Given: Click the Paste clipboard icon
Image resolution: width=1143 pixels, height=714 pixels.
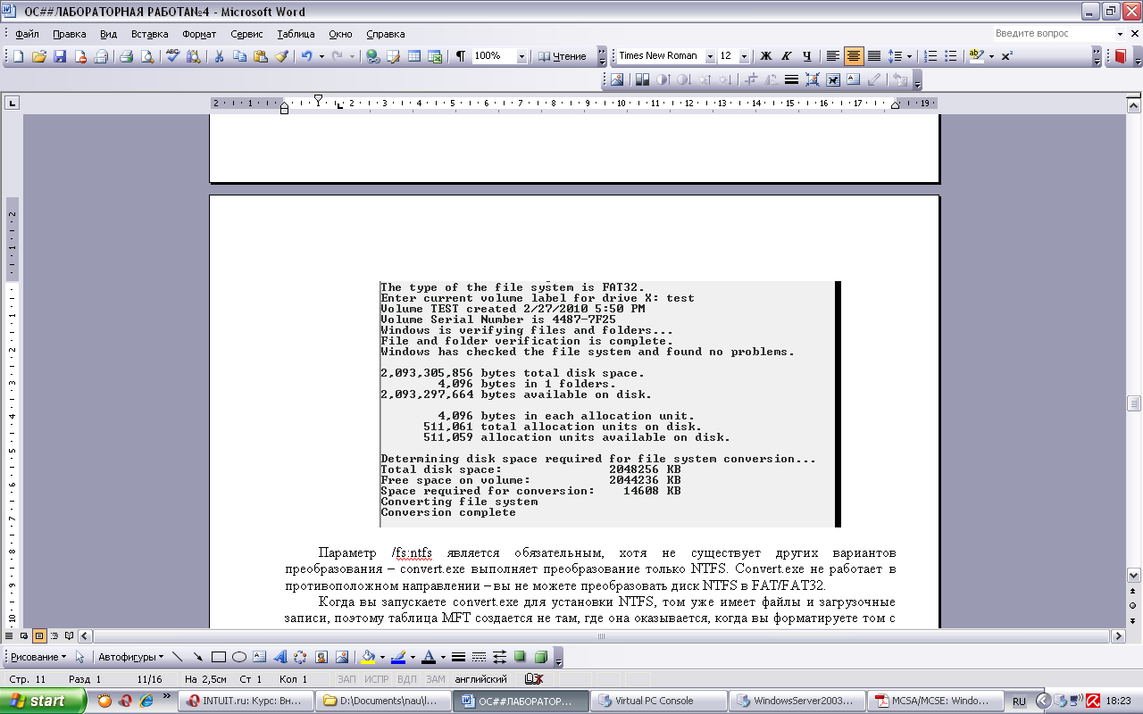Looking at the screenshot, I should [260, 56].
